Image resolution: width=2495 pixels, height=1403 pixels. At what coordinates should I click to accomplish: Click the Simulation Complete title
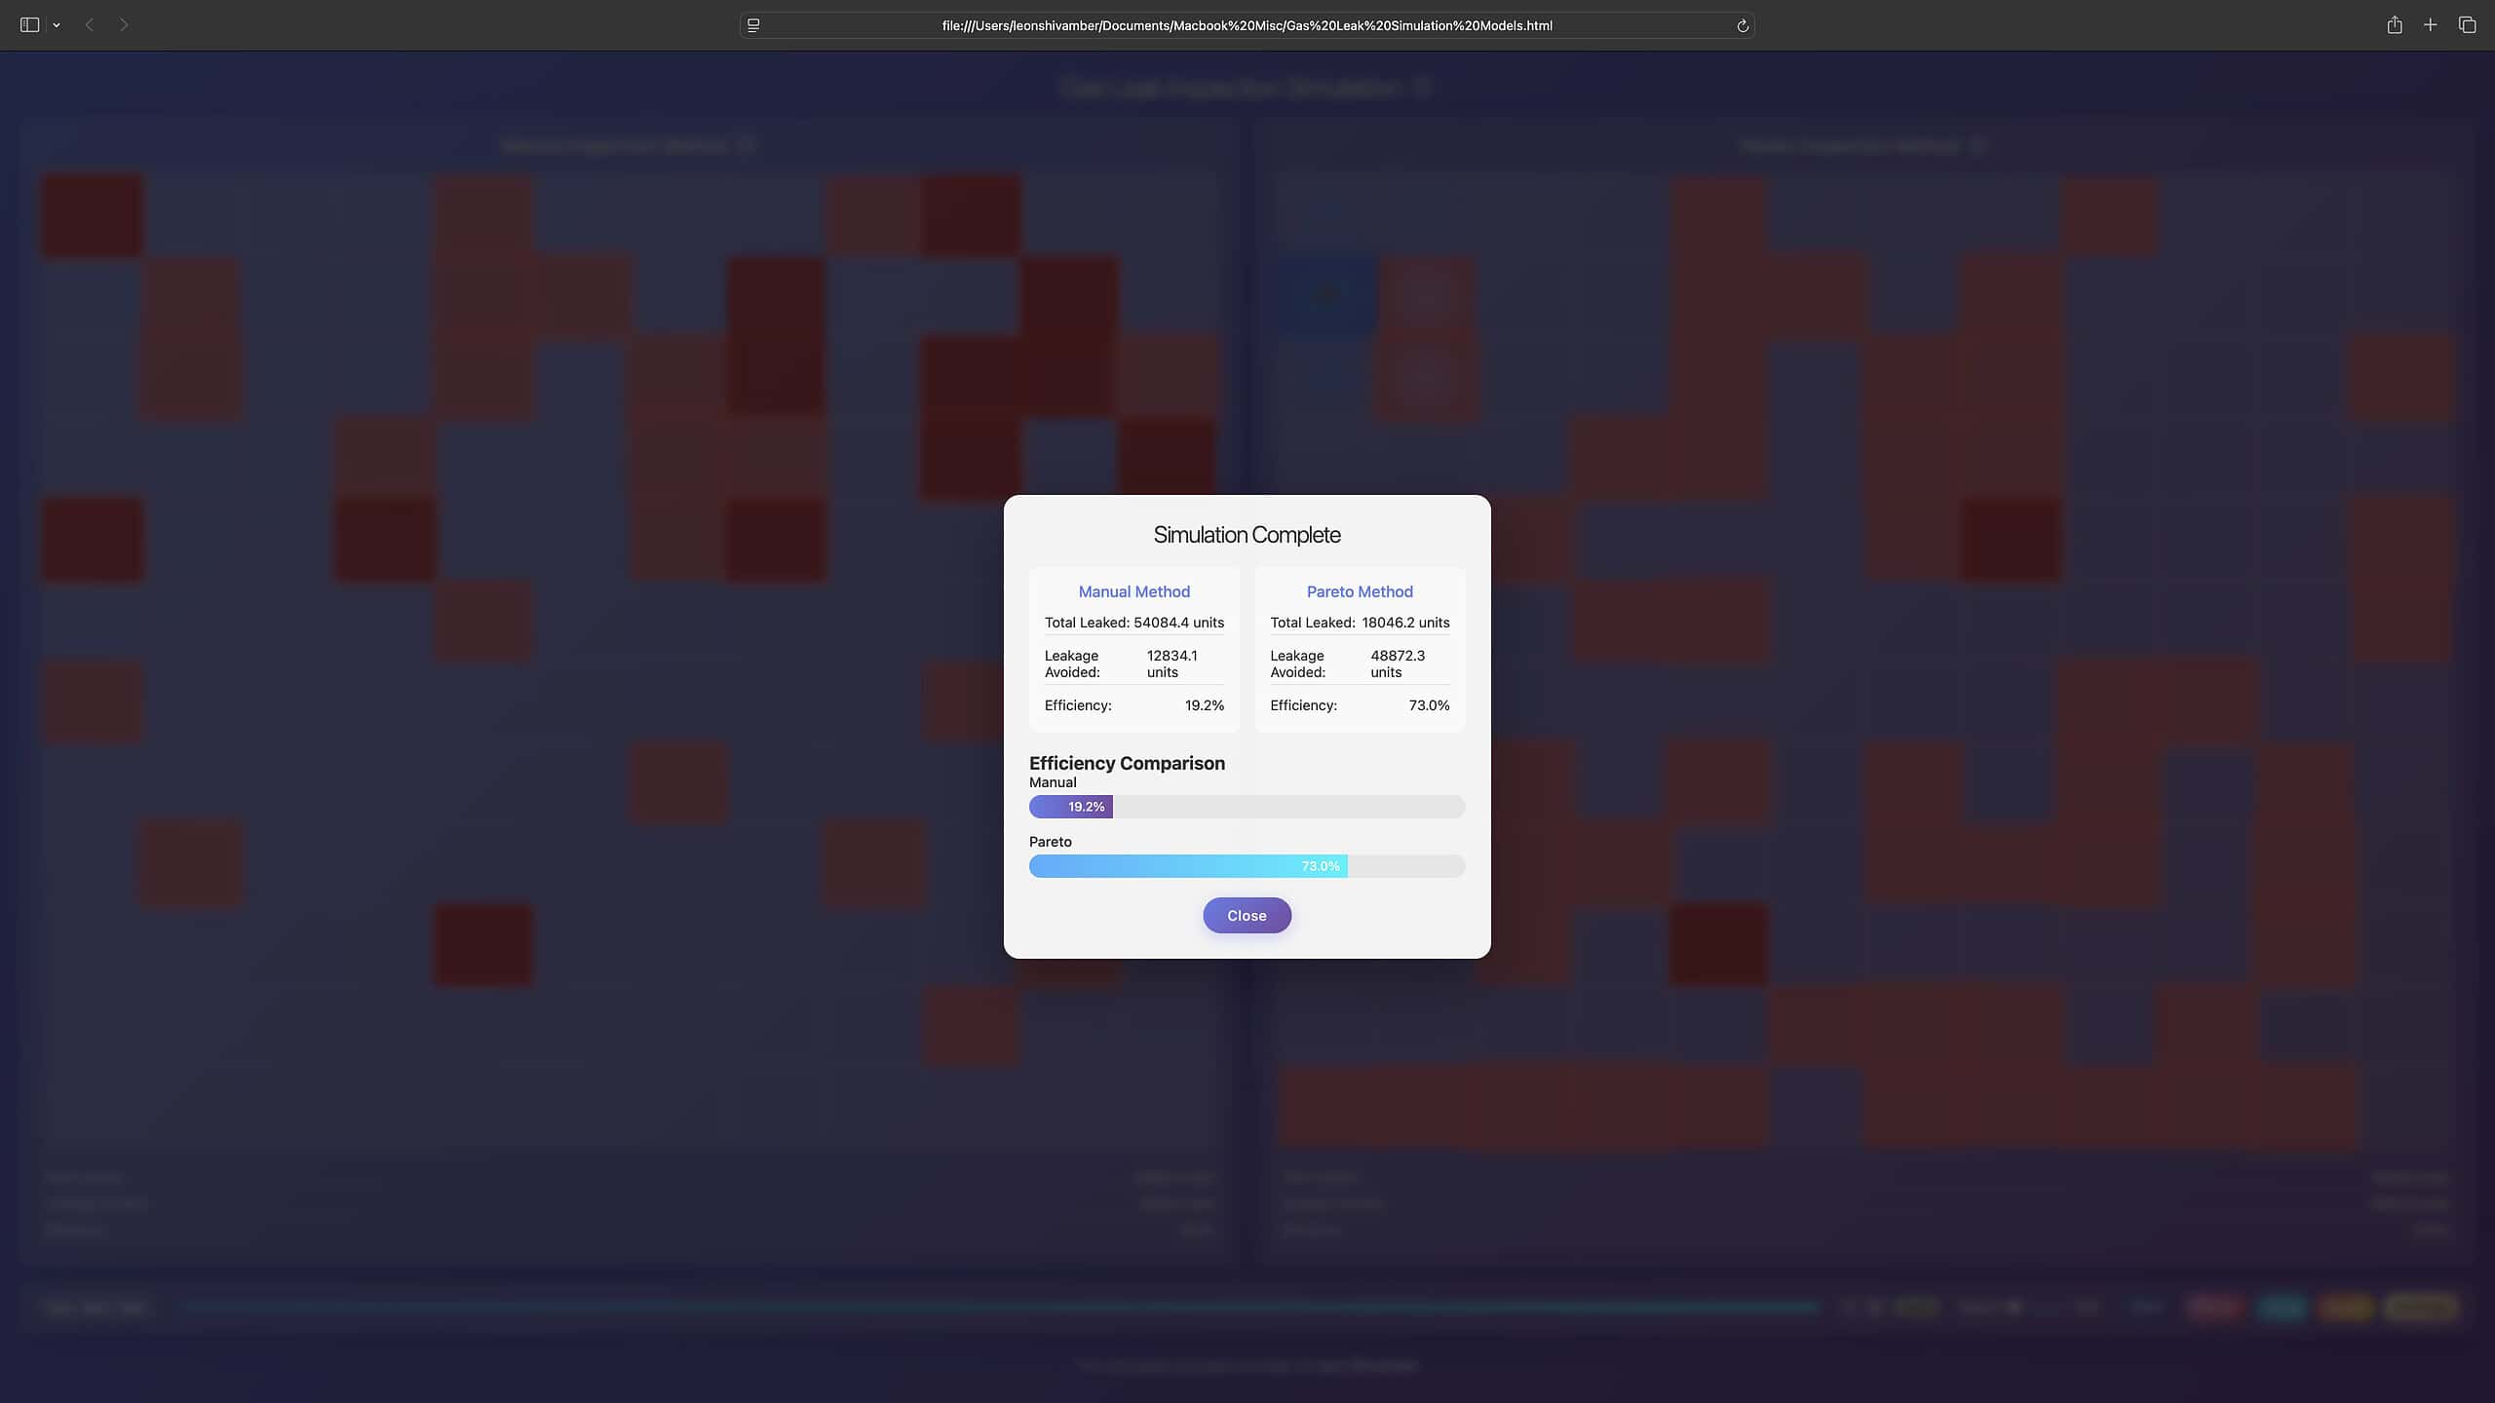click(x=1247, y=535)
